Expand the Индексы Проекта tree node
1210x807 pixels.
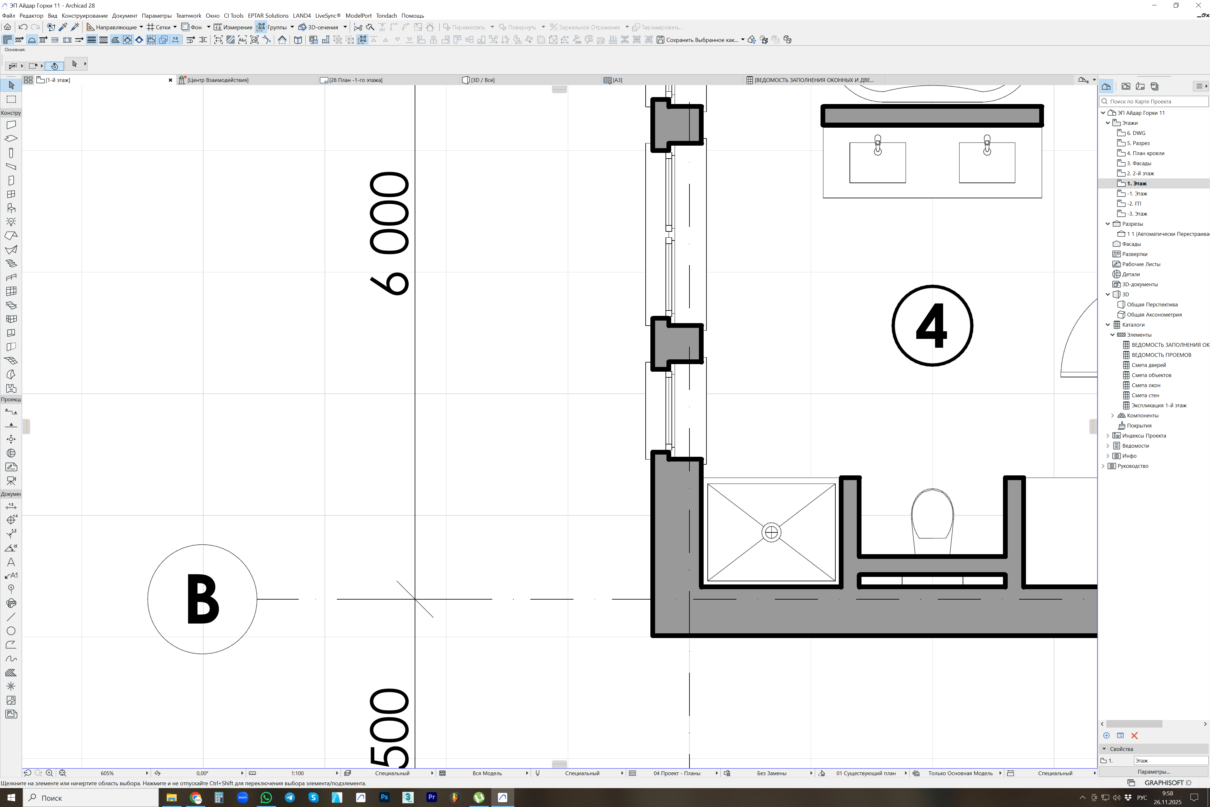coord(1108,435)
